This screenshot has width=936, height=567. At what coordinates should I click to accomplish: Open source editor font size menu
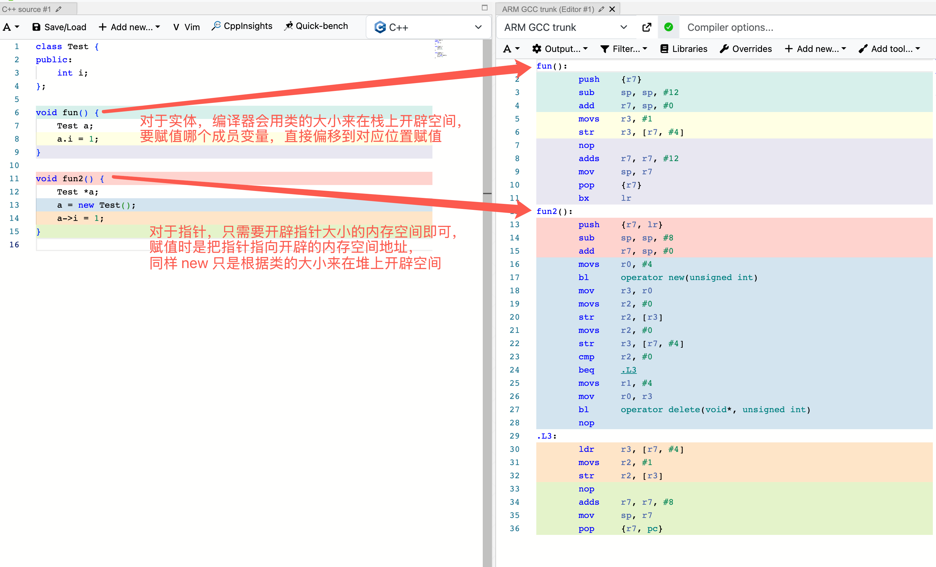click(x=11, y=27)
